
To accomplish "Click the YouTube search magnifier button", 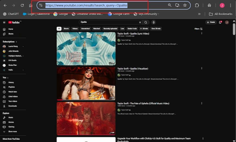I will [146, 22].
